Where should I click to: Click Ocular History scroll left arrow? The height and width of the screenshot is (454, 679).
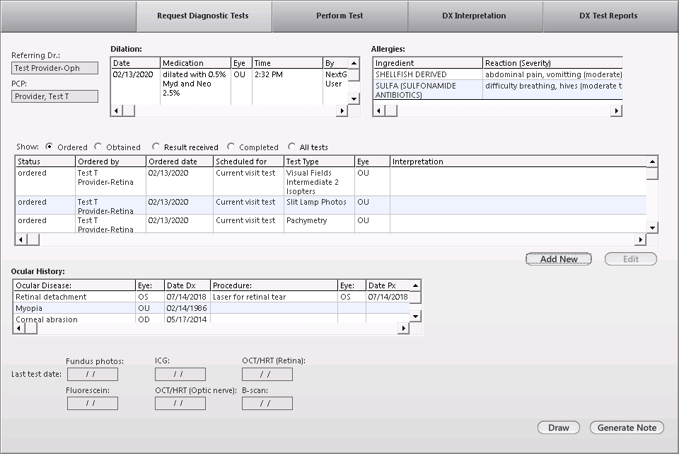[x=18, y=328]
